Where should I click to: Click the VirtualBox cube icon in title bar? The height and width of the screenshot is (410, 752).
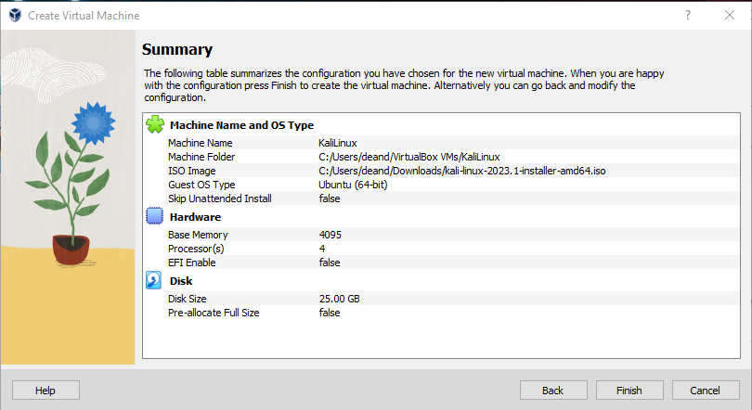click(15, 15)
